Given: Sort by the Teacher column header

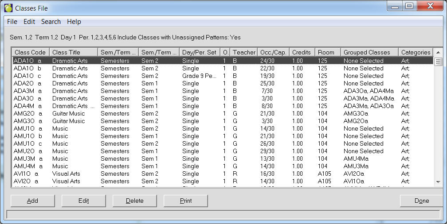Looking at the screenshot, I should click(244, 52).
